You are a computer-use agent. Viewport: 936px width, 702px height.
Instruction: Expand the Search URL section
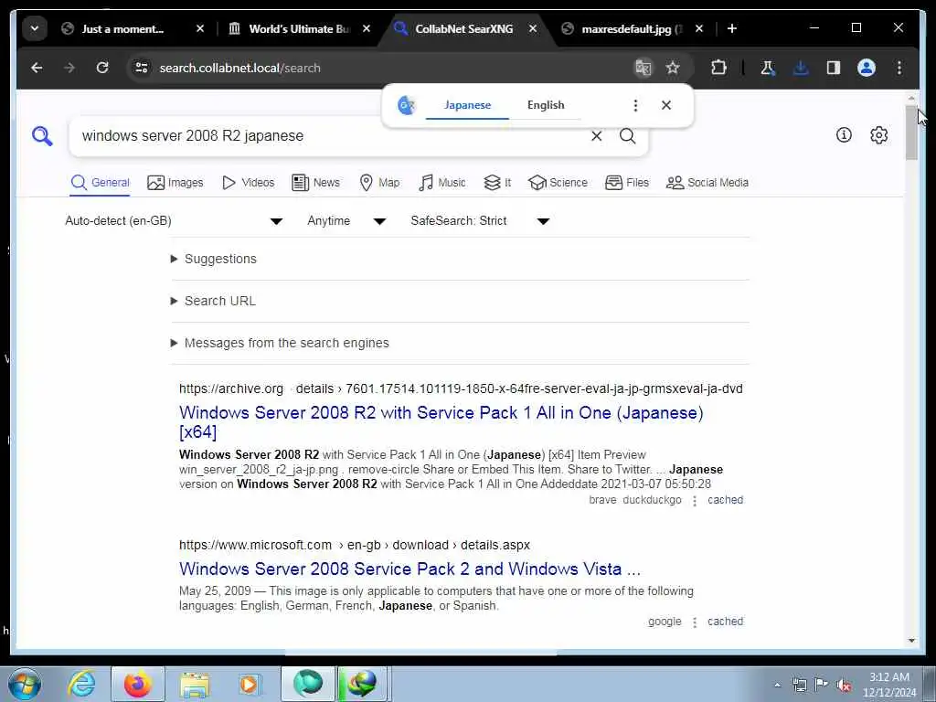(x=213, y=301)
